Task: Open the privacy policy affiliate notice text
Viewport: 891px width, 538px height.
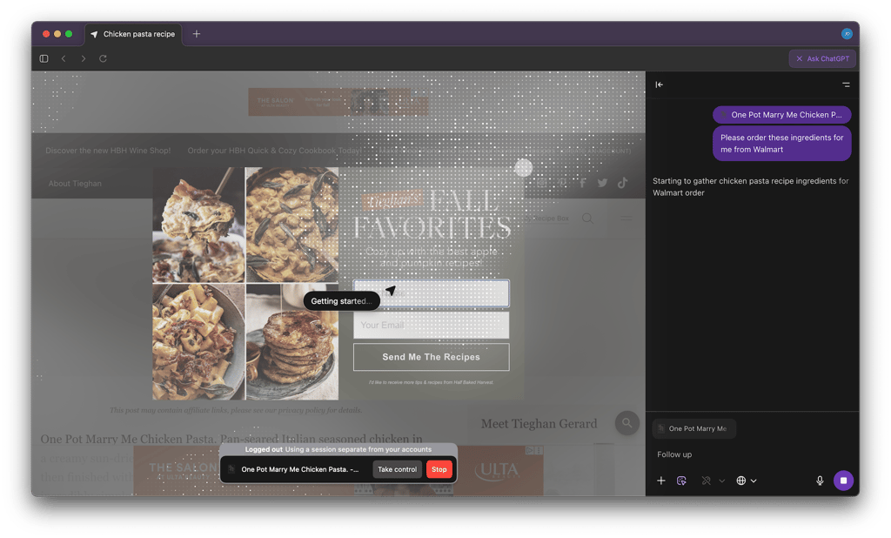Action: (x=236, y=410)
